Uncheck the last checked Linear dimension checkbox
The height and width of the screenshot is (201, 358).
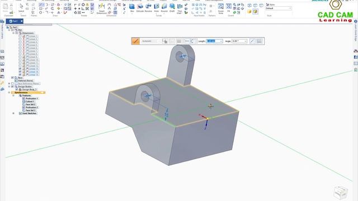point(20,74)
